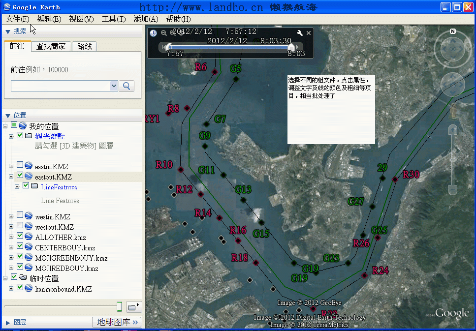This screenshot has height=331, width=476.
Task: Uncheck the CENTERBOUY.kmz checkbox
Action: (20, 246)
